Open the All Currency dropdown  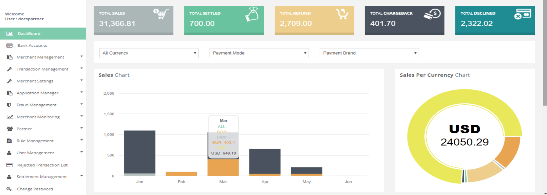(149, 53)
